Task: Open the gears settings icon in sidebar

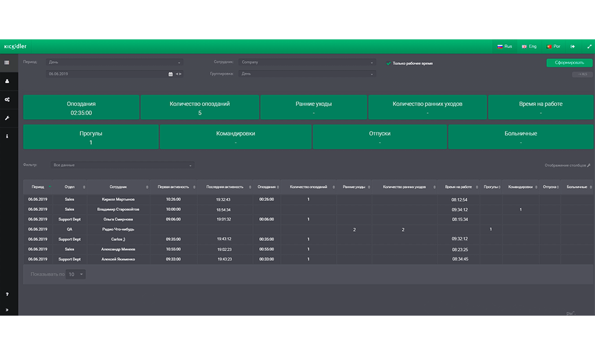Action: tap(7, 99)
